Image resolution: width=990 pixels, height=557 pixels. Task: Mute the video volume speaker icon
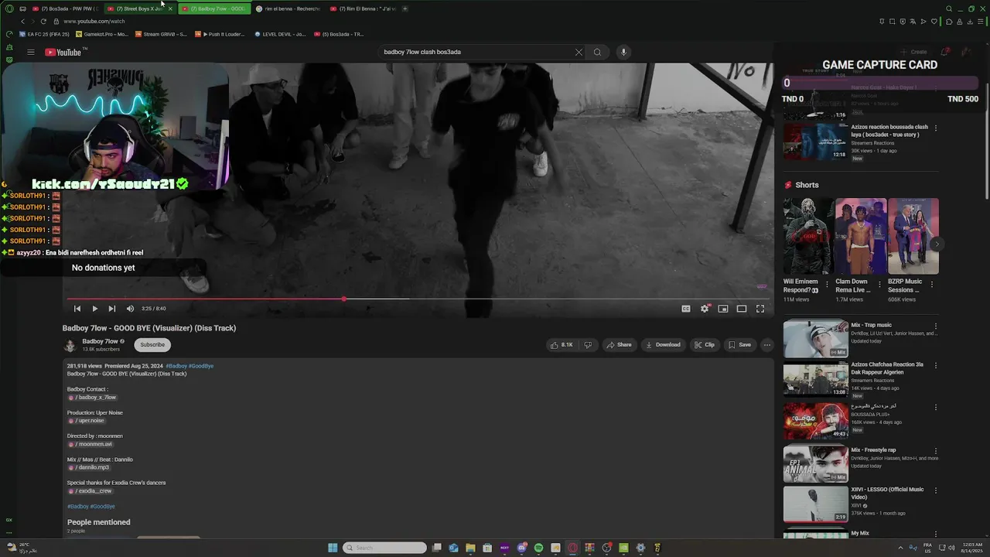tap(130, 309)
